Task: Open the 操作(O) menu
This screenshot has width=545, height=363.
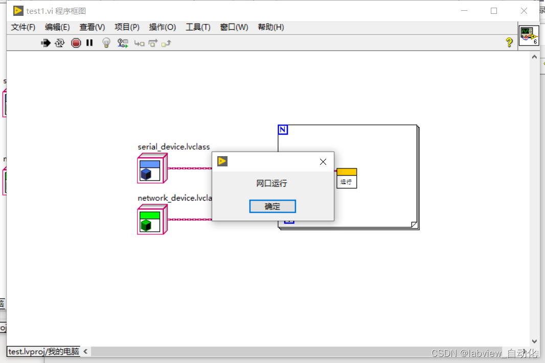Action: click(162, 27)
